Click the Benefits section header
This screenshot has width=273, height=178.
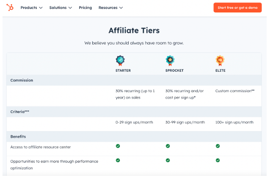pos(18,137)
